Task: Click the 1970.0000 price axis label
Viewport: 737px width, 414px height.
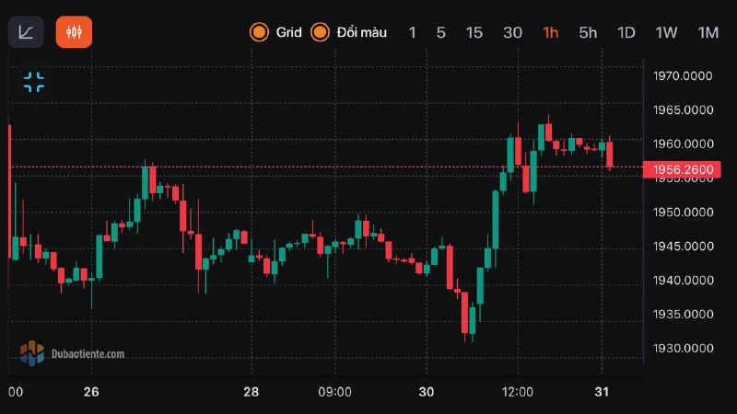Action: point(683,75)
